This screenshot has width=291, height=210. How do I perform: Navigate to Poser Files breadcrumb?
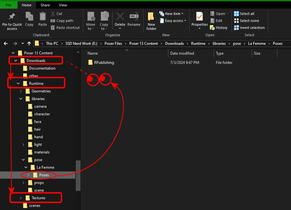coord(113,43)
